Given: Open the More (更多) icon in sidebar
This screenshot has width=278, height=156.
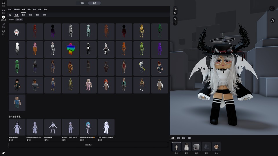Looking at the screenshot, I should click(3, 31).
